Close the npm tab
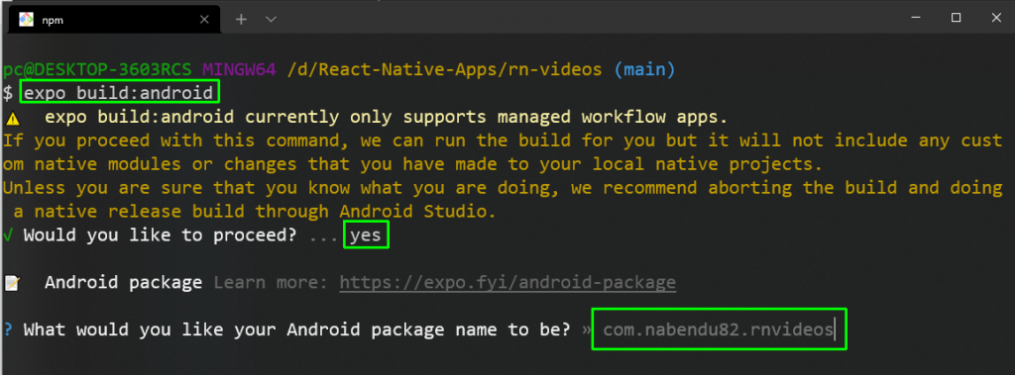This screenshot has height=375, width=1015. (203, 20)
